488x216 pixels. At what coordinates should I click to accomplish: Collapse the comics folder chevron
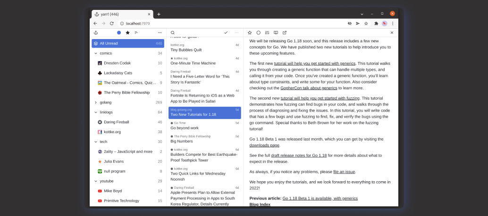(96, 53)
